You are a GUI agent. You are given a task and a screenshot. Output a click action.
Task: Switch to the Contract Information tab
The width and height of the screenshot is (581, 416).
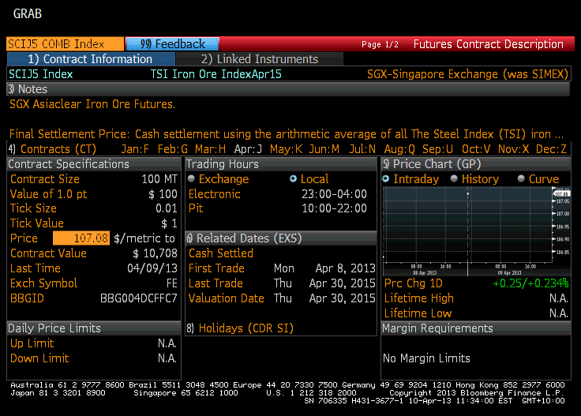[91, 59]
